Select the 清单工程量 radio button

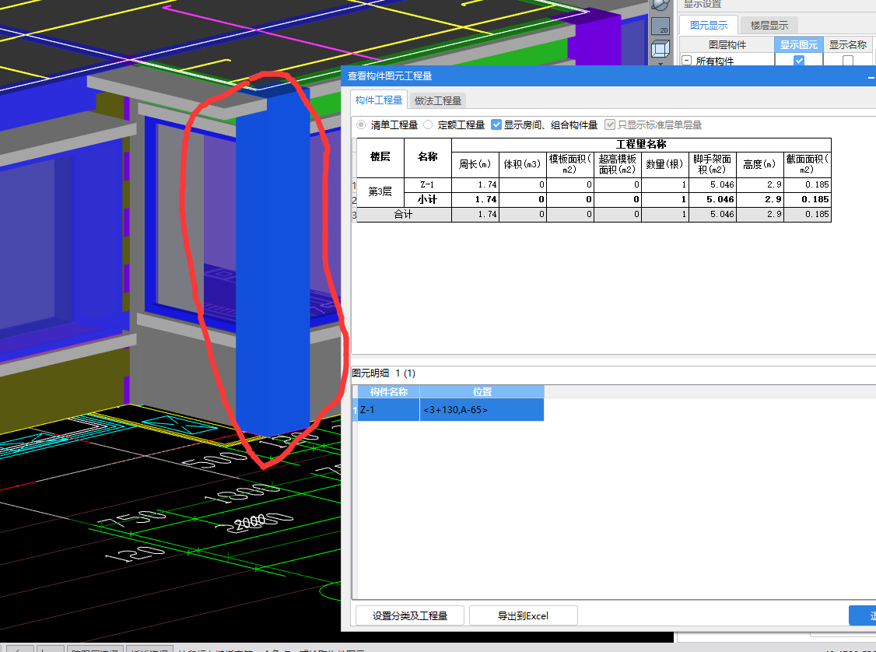tap(362, 124)
